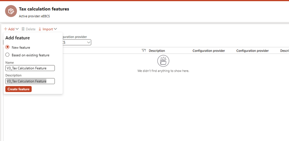The height and width of the screenshot is (141, 289).
Task: Click the Tax calculation features title
Action: pyautogui.click(x=44, y=9)
